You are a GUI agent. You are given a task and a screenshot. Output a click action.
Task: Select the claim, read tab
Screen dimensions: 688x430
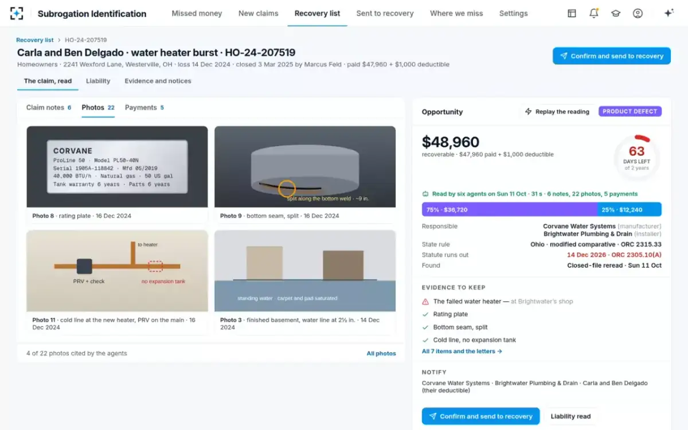48,81
